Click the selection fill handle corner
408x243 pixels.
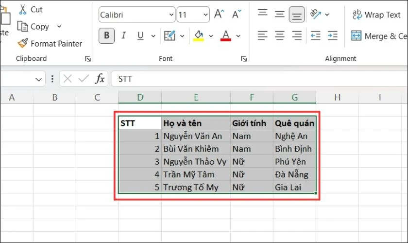pos(316,193)
